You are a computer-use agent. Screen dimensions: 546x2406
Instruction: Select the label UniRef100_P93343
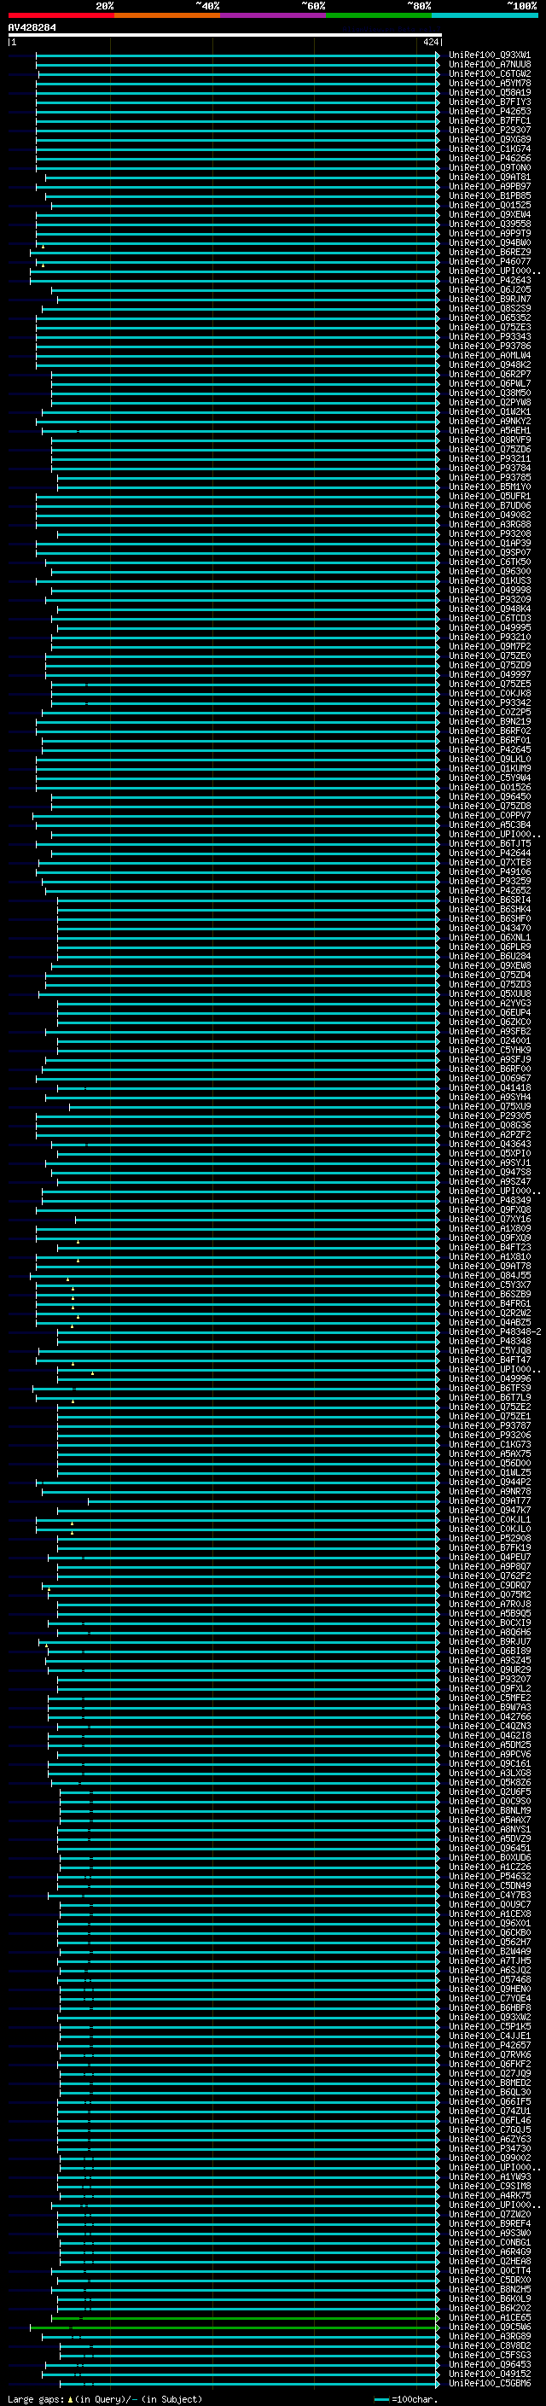click(490, 336)
